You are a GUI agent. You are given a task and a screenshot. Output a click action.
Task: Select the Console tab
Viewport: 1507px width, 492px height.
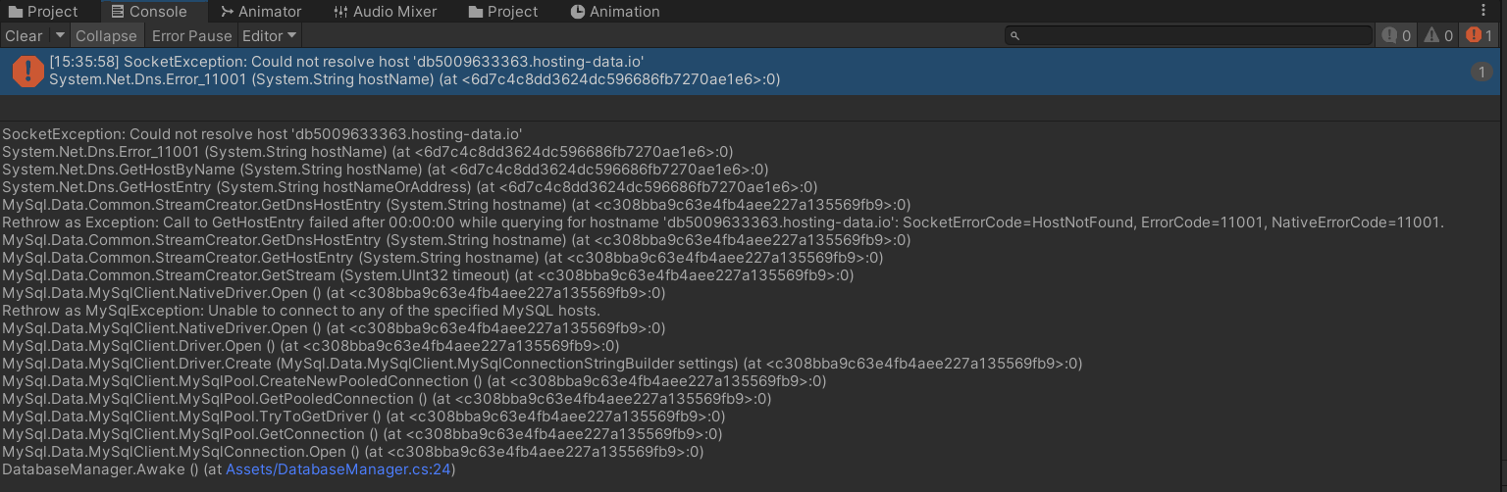point(147,12)
